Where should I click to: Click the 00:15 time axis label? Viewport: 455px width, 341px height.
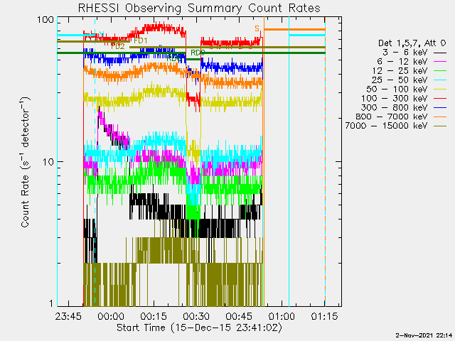pos(154,316)
